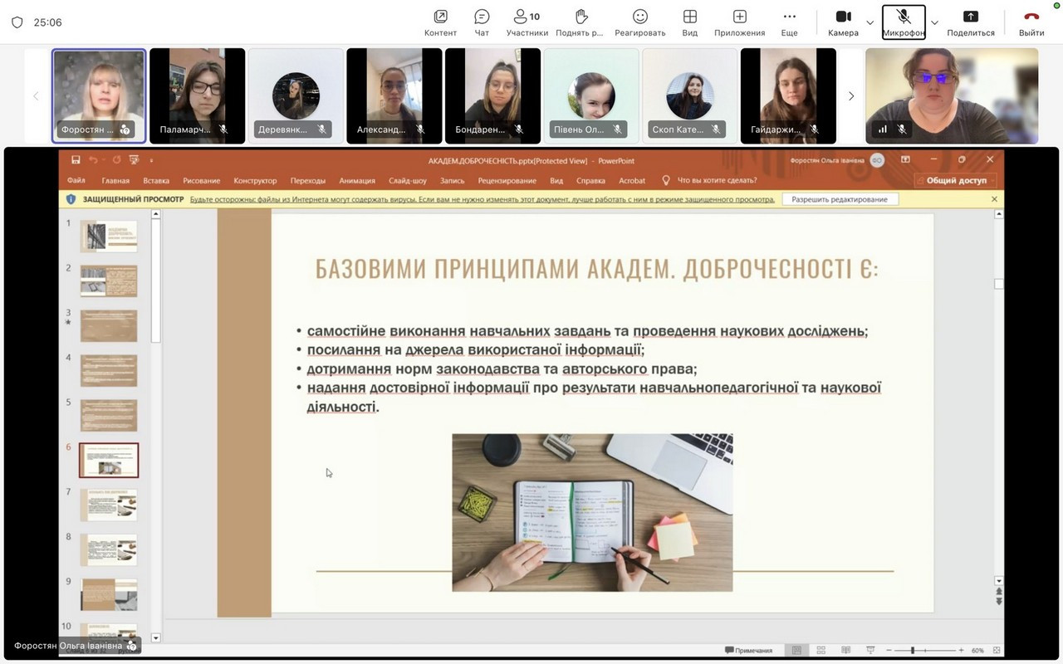Click the Undo arrow in PowerPoint
1063x664 pixels.
tap(93, 160)
